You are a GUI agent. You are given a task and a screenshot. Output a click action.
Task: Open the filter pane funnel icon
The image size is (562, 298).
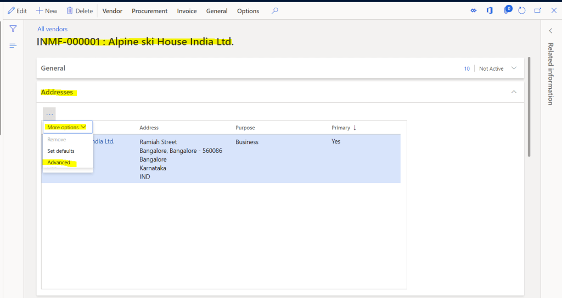(x=13, y=28)
